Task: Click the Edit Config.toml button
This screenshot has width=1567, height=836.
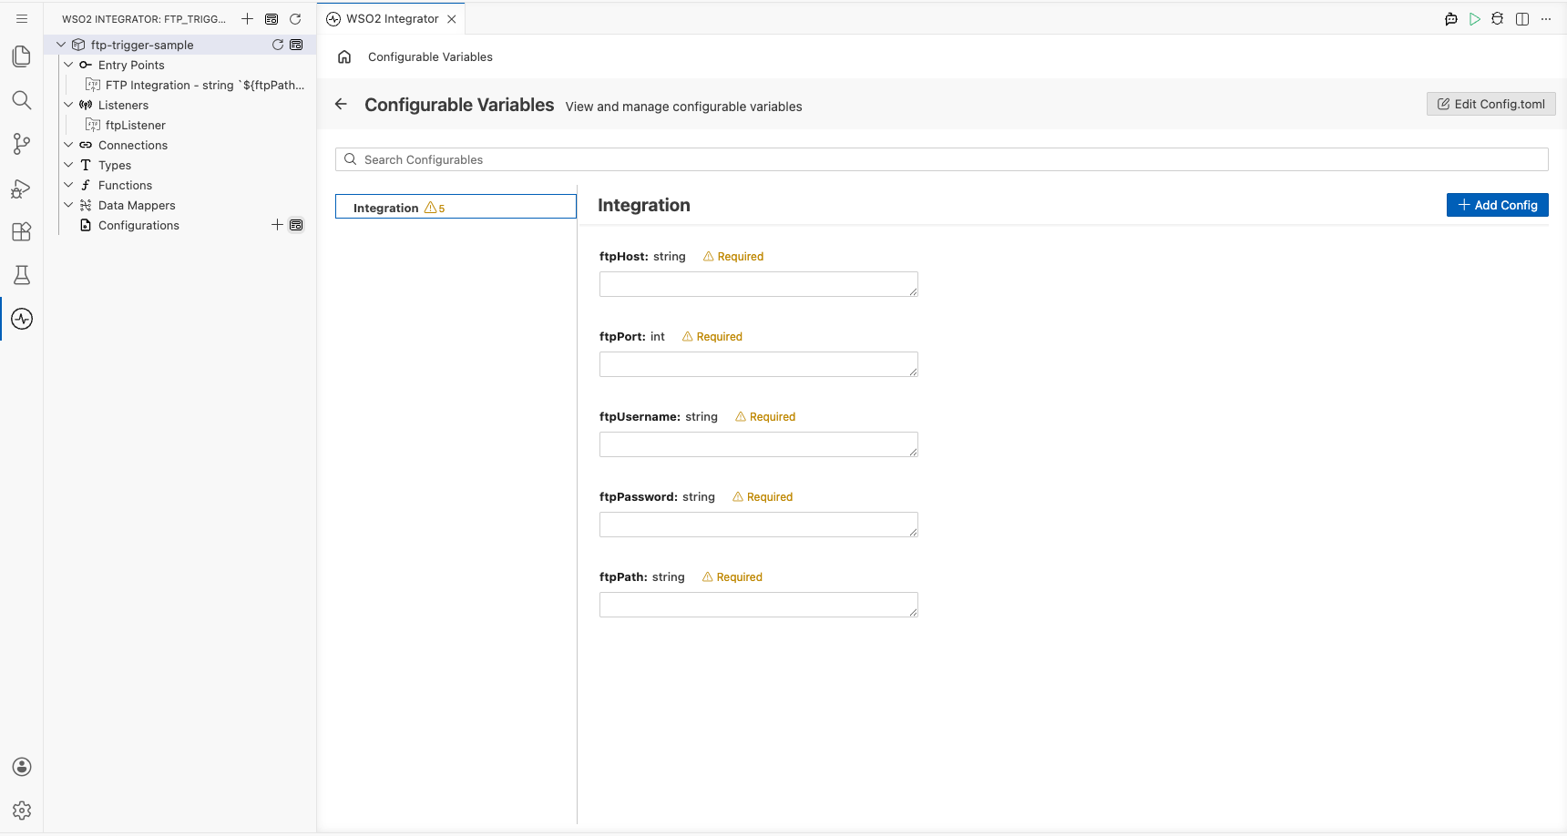Action: (x=1490, y=104)
